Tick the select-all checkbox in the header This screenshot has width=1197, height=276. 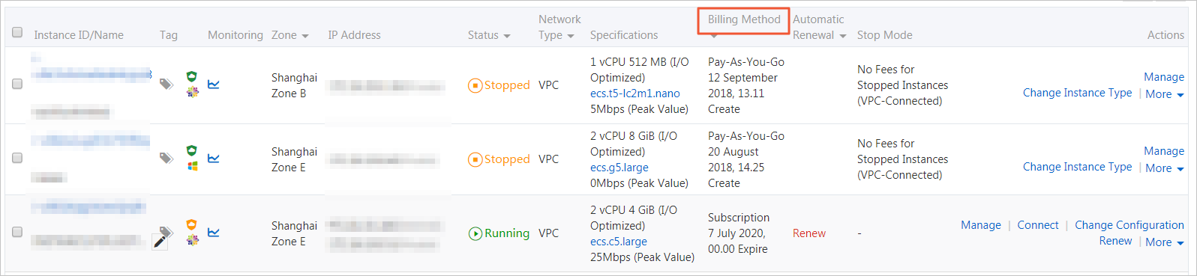(17, 32)
